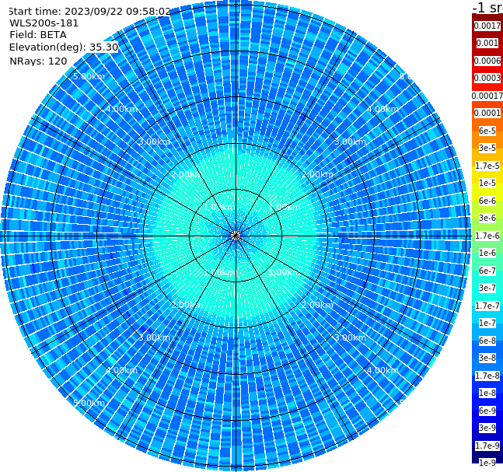
Task: Select the 1.7e-9 colorbar tick
Action: [487, 446]
